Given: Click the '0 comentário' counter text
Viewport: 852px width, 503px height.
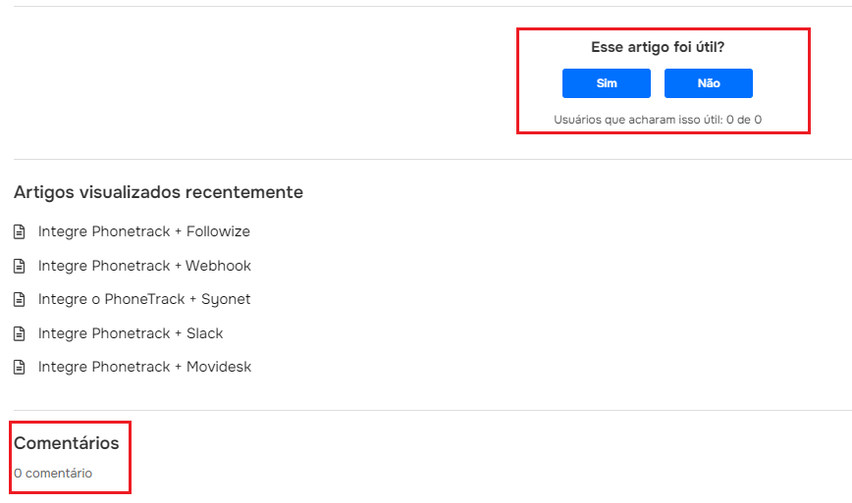Looking at the screenshot, I should point(53,474).
